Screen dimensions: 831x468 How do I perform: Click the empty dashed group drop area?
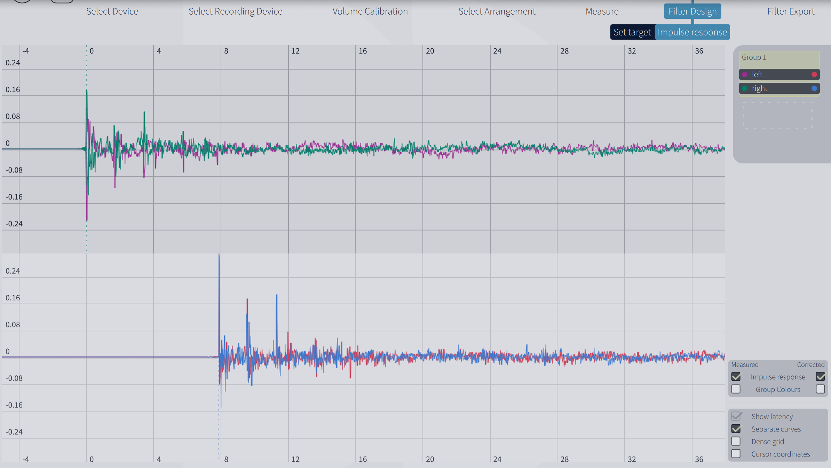point(778,116)
